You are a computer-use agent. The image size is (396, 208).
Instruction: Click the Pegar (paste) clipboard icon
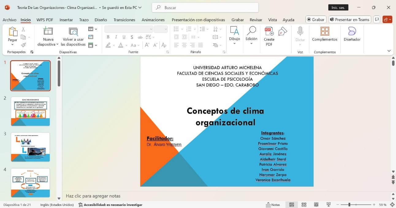point(13,32)
